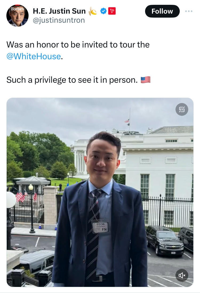
Task: Open the three-dot more options menu
Action: pyautogui.click(x=189, y=11)
